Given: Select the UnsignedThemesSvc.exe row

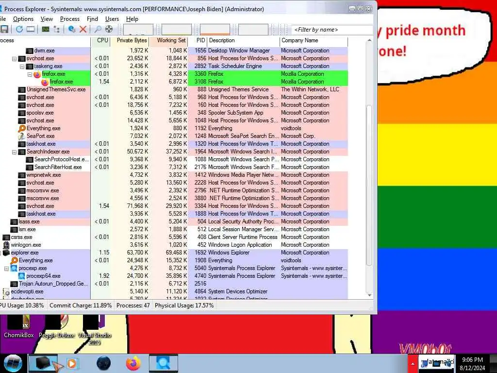Looking at the screenshot, I should click(174, 89).
